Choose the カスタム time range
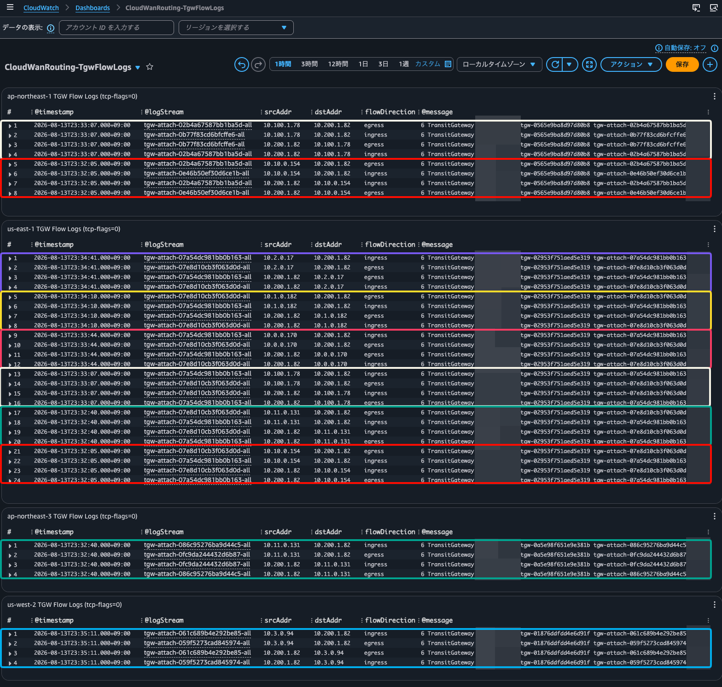Screen dimensions: 722x687 pos(428,64)
